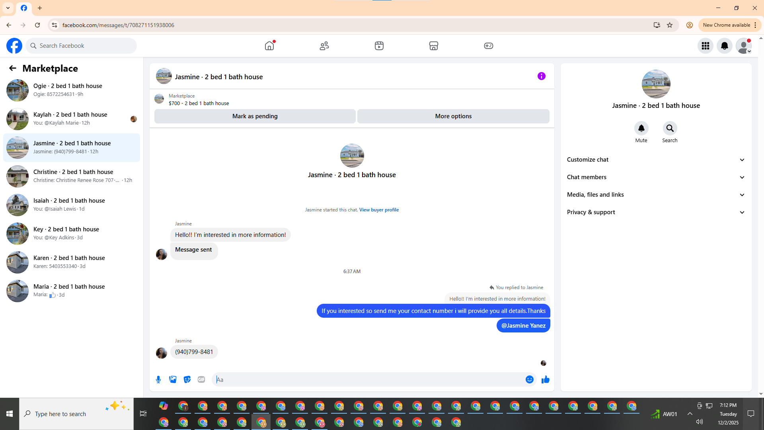Go to the Home tab
Screen dimensions: 764x430
tap(269, 46)
